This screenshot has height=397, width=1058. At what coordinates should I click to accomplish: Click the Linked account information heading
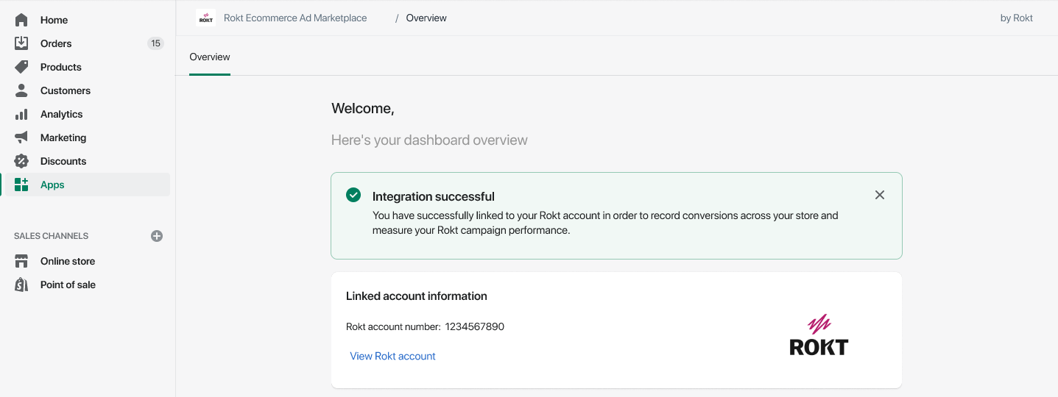click(417, 296)
